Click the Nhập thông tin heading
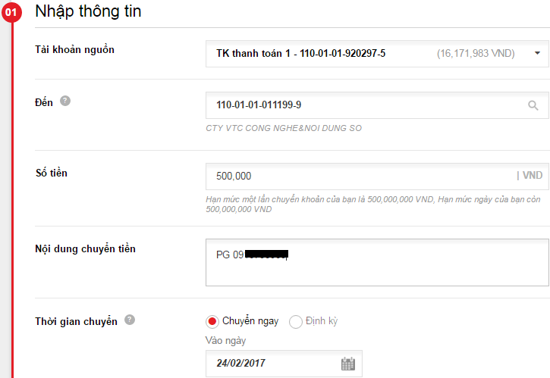The height and width of the screenshot is (378, 550). [89, 11]
